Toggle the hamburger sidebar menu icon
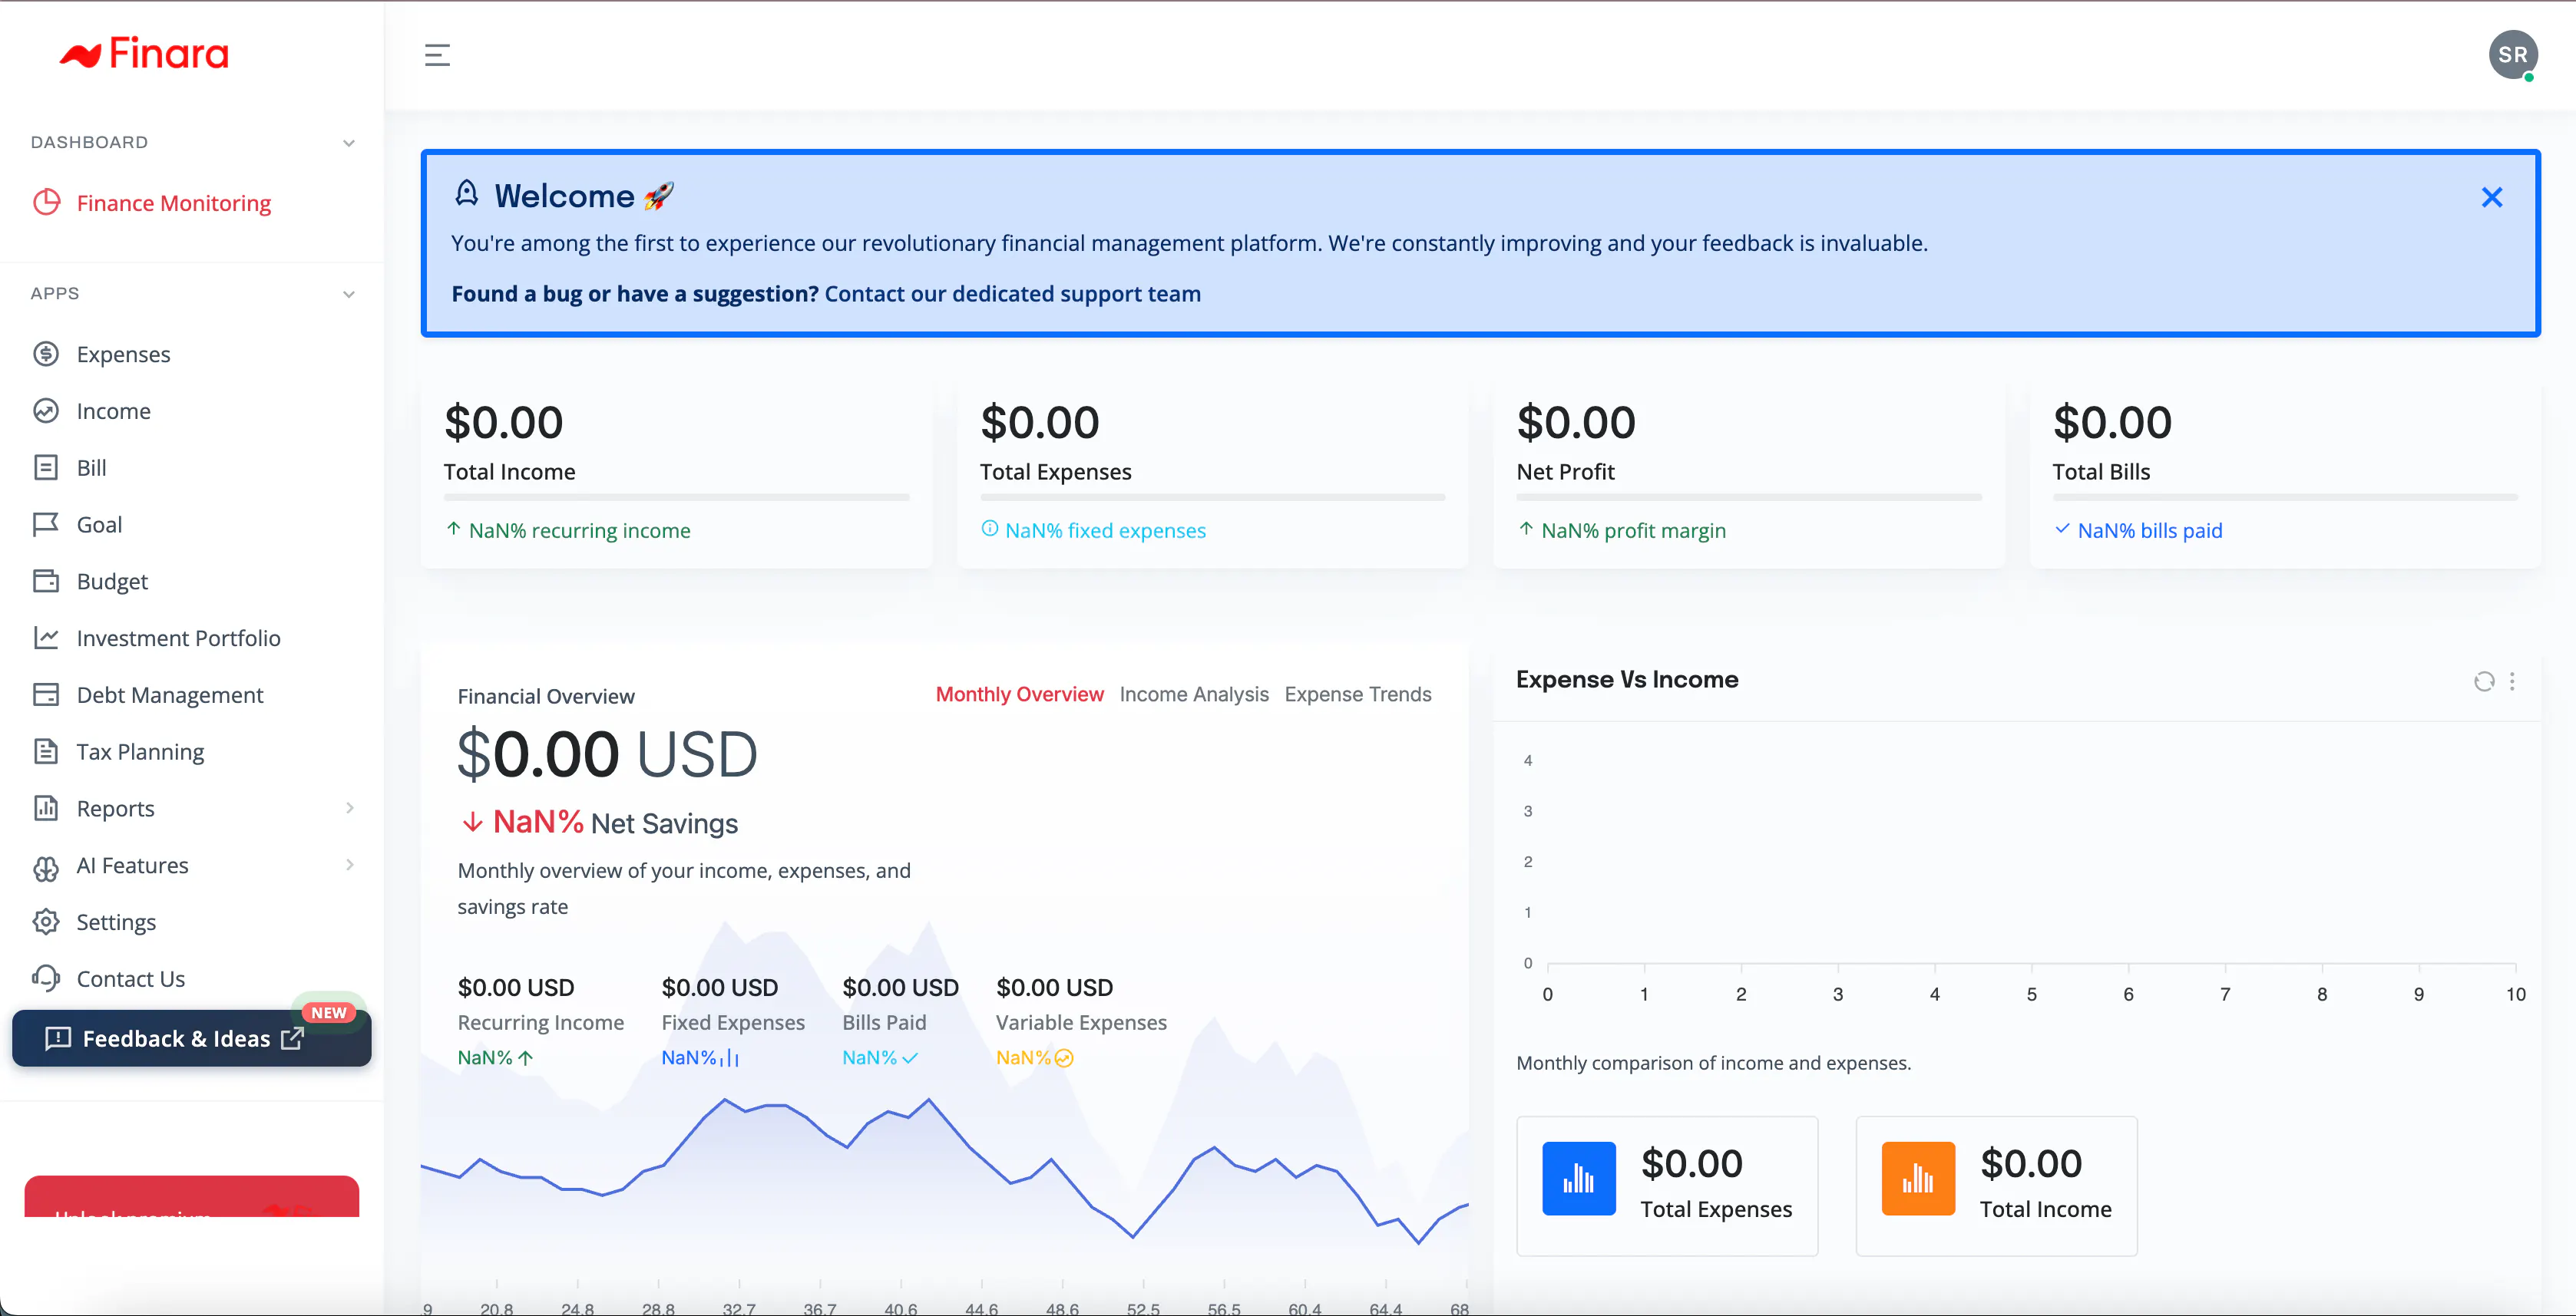The image size is (2576, 1316). tap(437, 55)
